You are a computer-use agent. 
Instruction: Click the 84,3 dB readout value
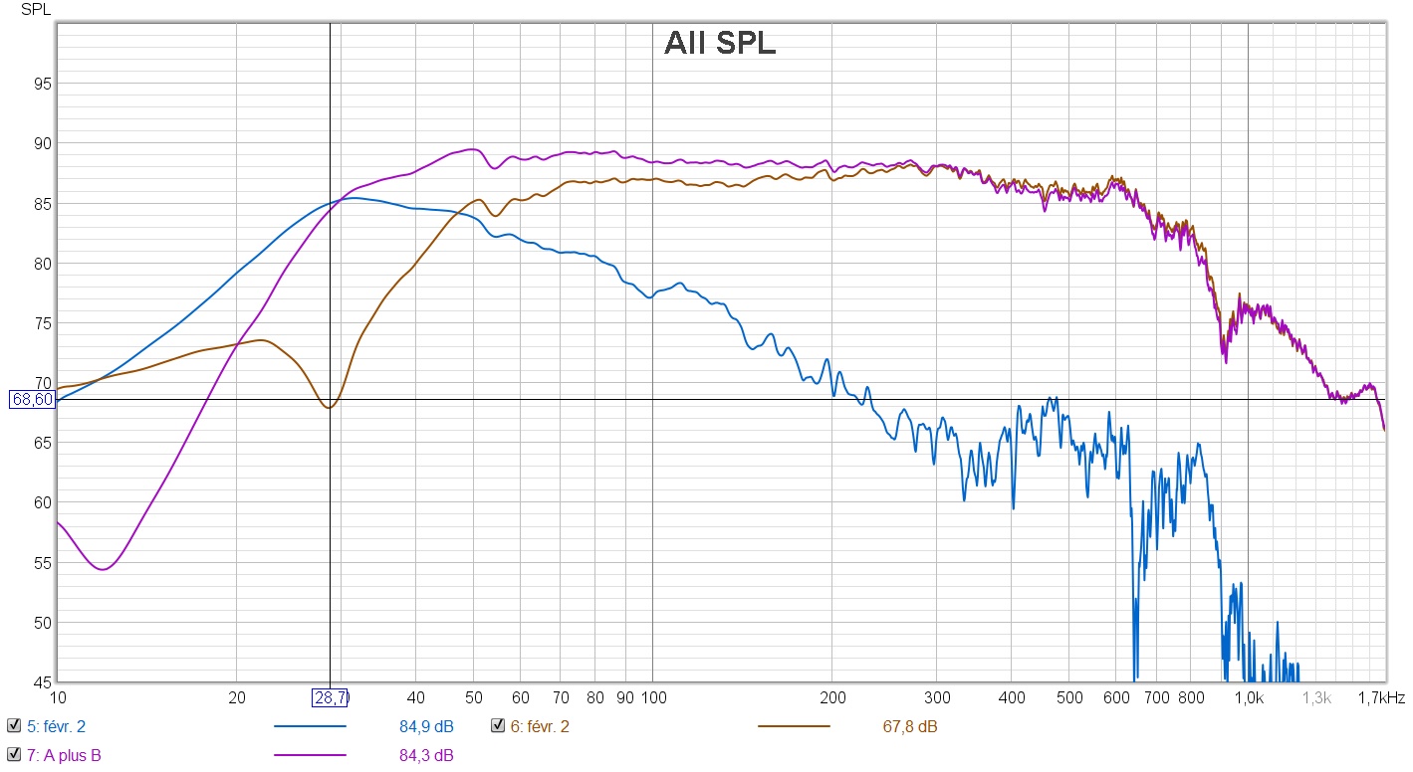(x=426, y=756)
